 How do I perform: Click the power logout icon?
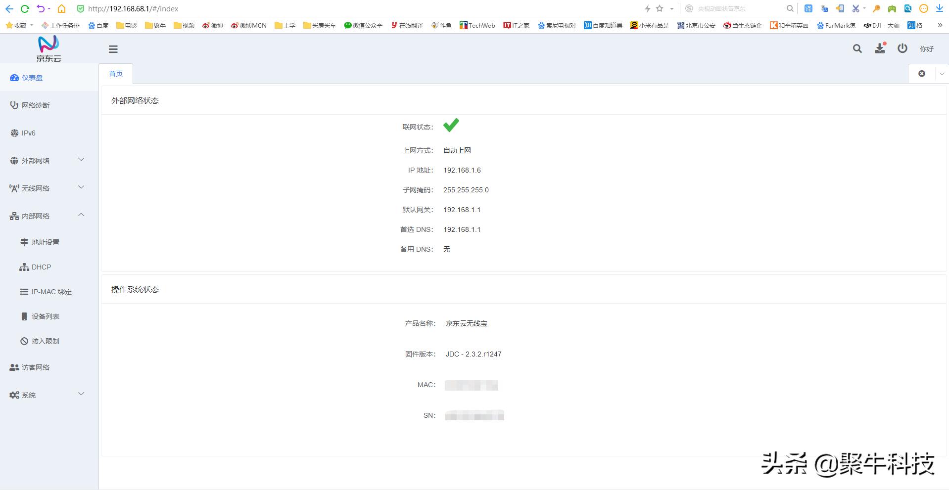pyautogui.click(x=902, y=48)
